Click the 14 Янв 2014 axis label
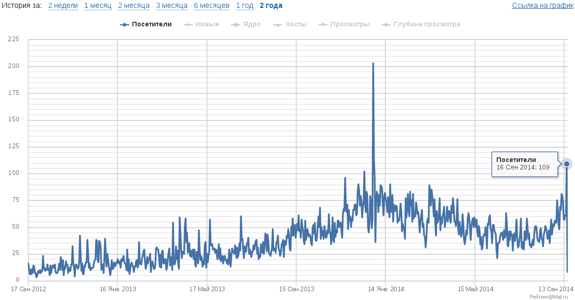This screenshot has width=575, height=300. (386, 289)
